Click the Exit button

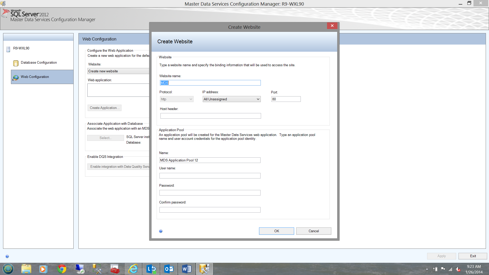point(473,256)
